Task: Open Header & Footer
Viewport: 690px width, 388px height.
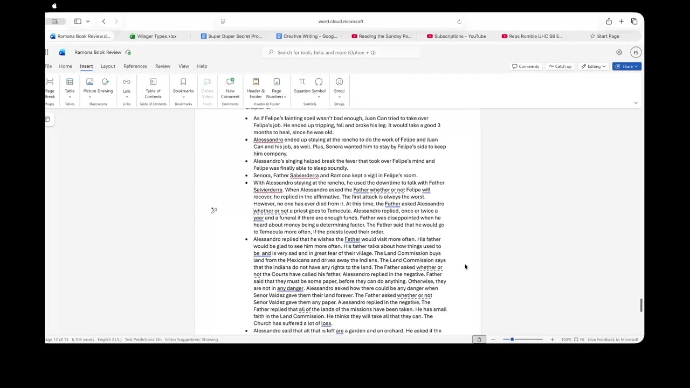Action: [x=256, y=87]
